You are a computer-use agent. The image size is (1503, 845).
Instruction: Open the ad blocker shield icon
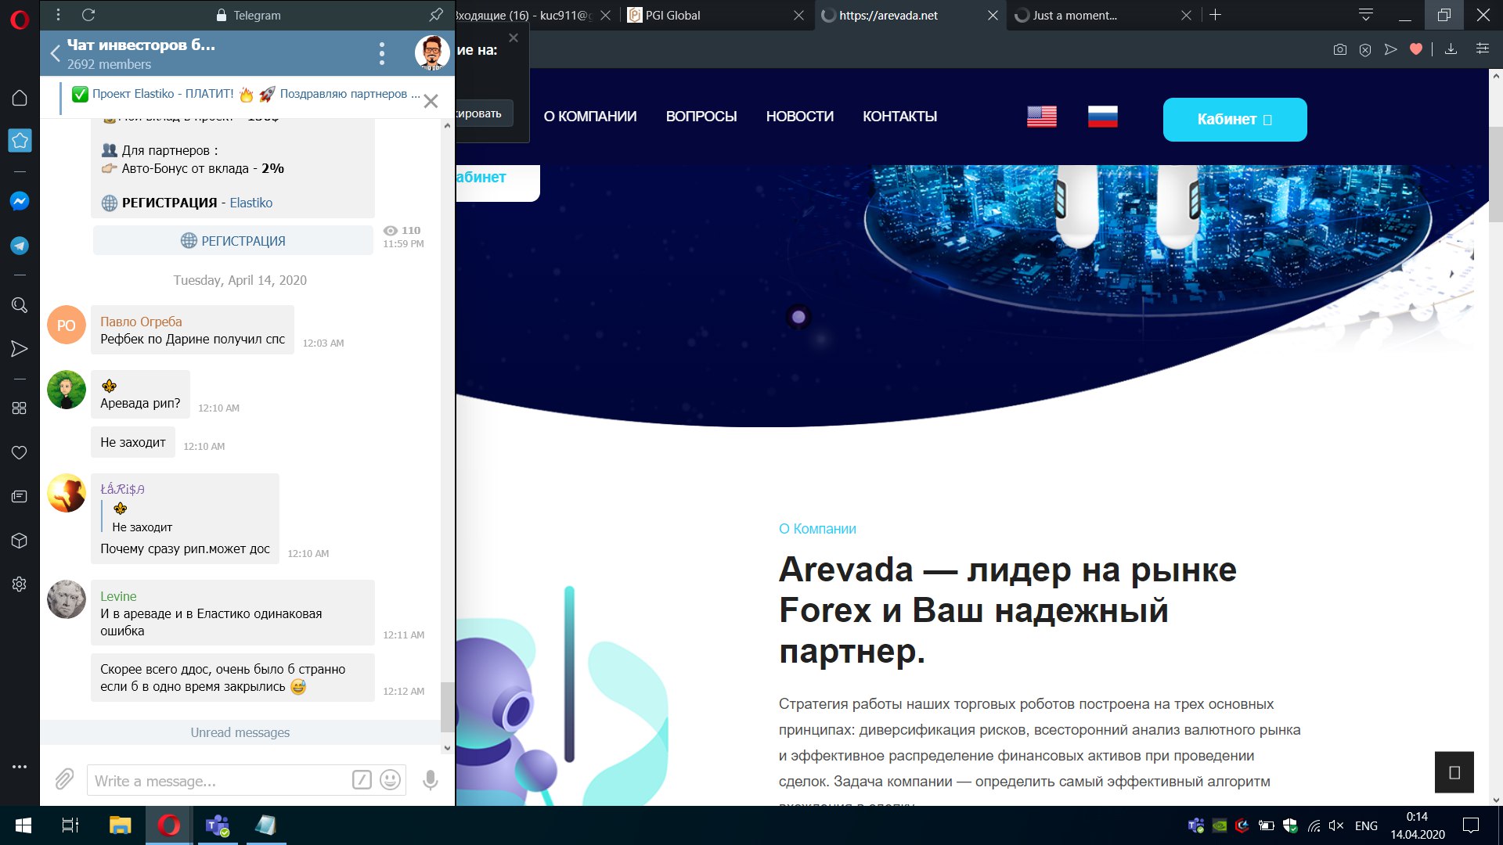click(x=1365, y=49)
